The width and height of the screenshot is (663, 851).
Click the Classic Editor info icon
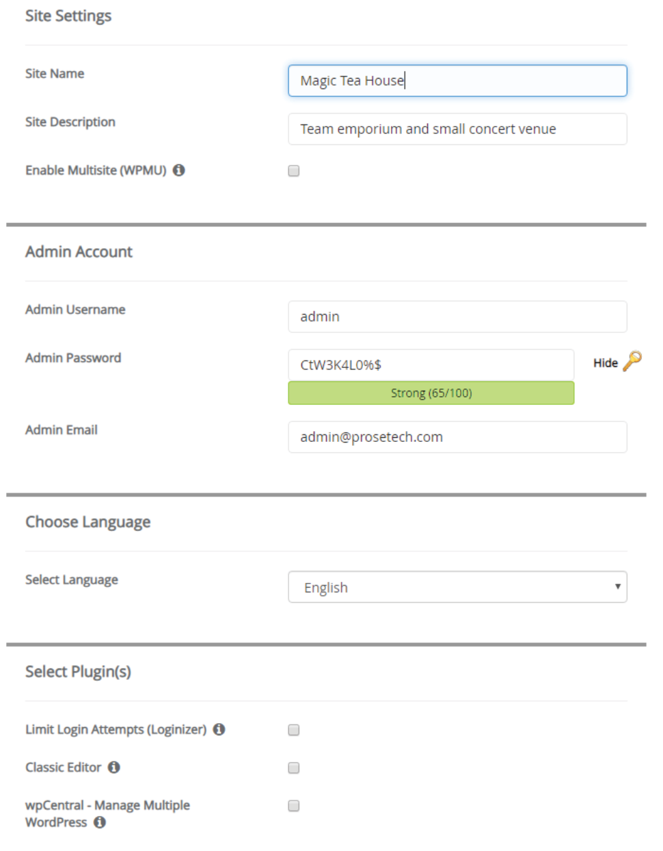coord(114,768)
